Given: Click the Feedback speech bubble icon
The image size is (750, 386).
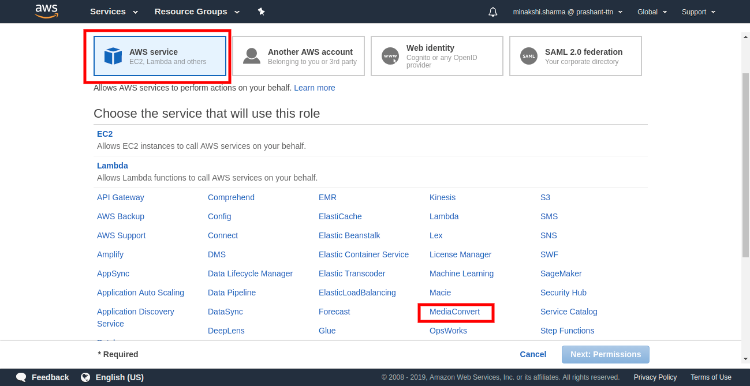Looking at the screenshot, I should [21, 377].
